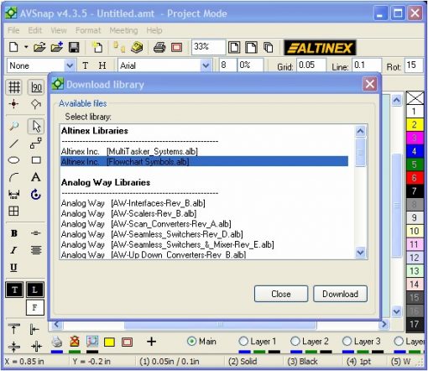Click the black T color box

coord(14,290)
